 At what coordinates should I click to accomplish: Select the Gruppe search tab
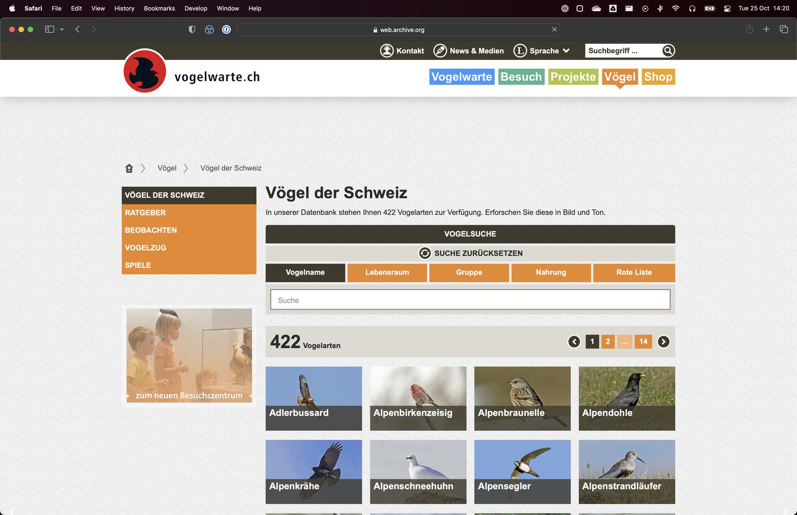tap(469, 272)
